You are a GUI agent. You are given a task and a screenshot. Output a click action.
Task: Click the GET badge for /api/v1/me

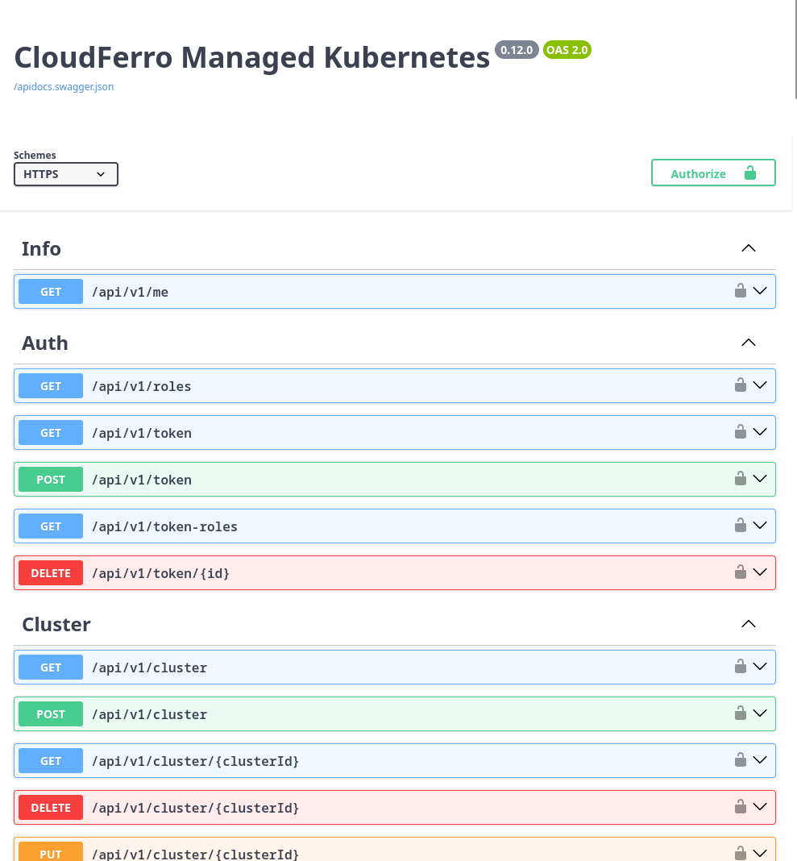(51, 292)
